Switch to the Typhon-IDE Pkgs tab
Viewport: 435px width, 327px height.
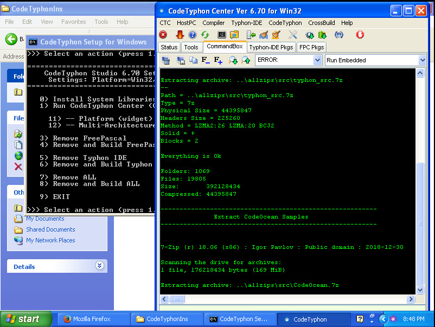pyautogui.click(x=271, y=47)
